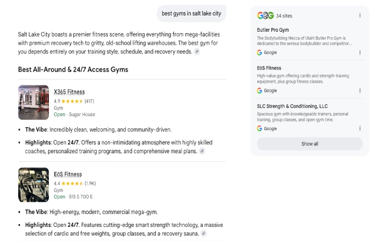The height and width of the screenshot is (242, 376).
Task: Open the X365 Fitness listing title
Action: point(69,92)
